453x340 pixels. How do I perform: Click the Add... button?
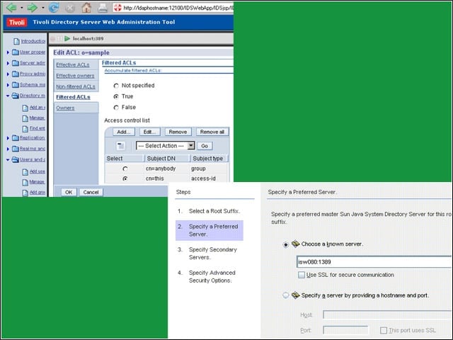(x=124, y=132)
